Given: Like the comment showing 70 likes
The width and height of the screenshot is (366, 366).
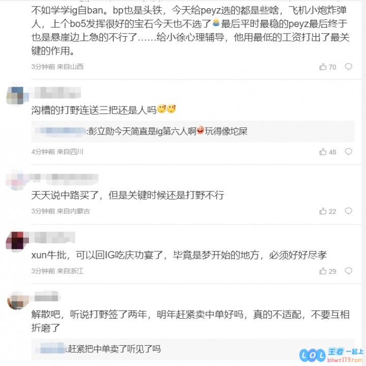Looking at the screenshot, I should click(327, 67).
